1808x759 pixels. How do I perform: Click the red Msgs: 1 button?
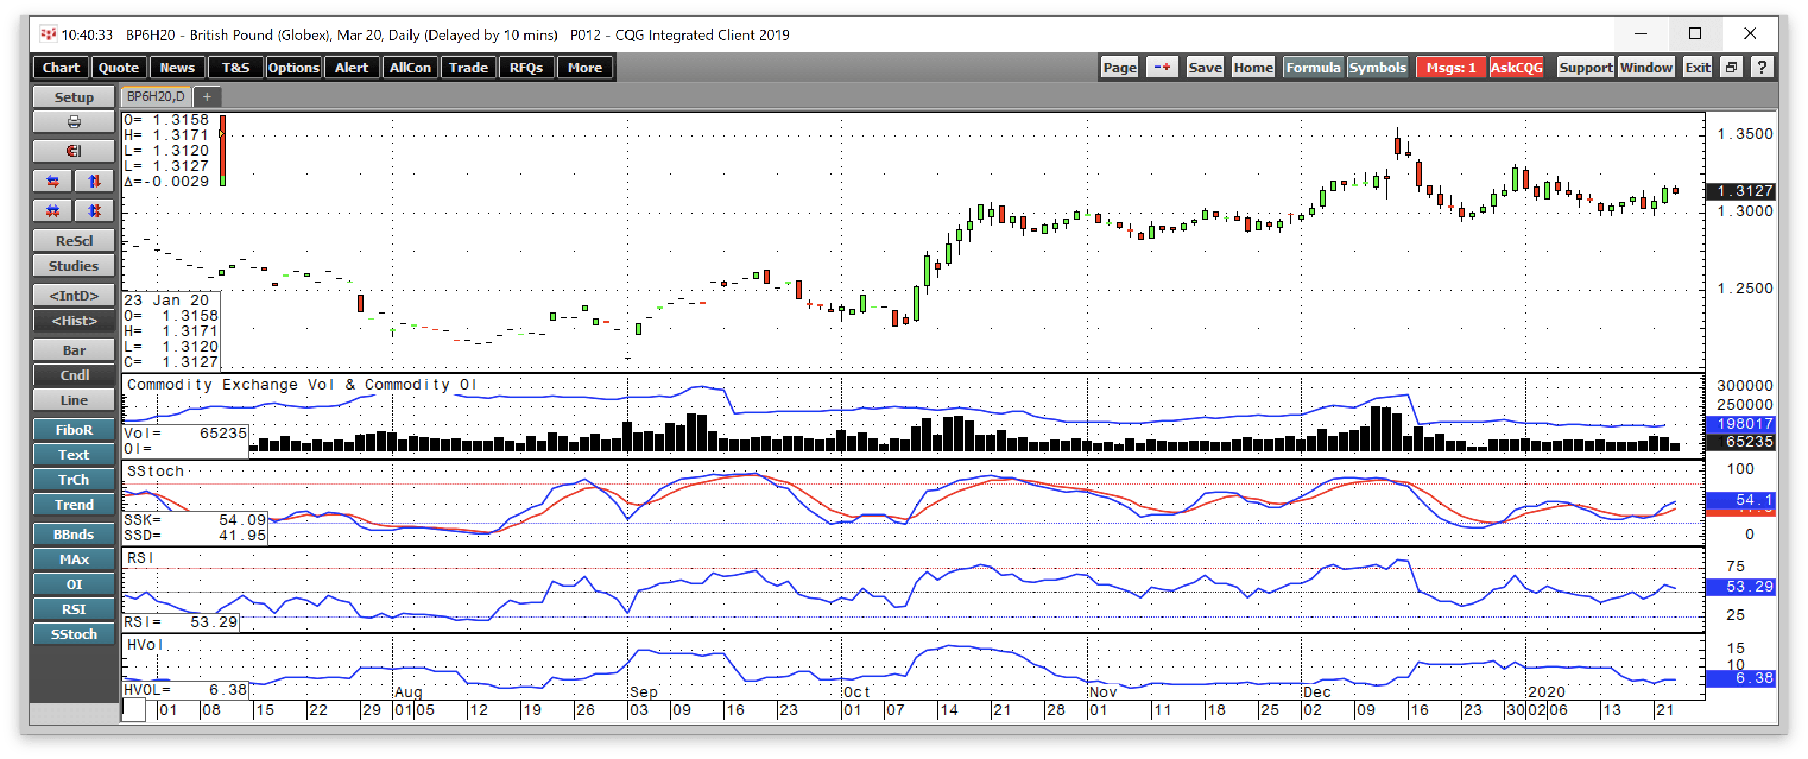pos(1450,67)
